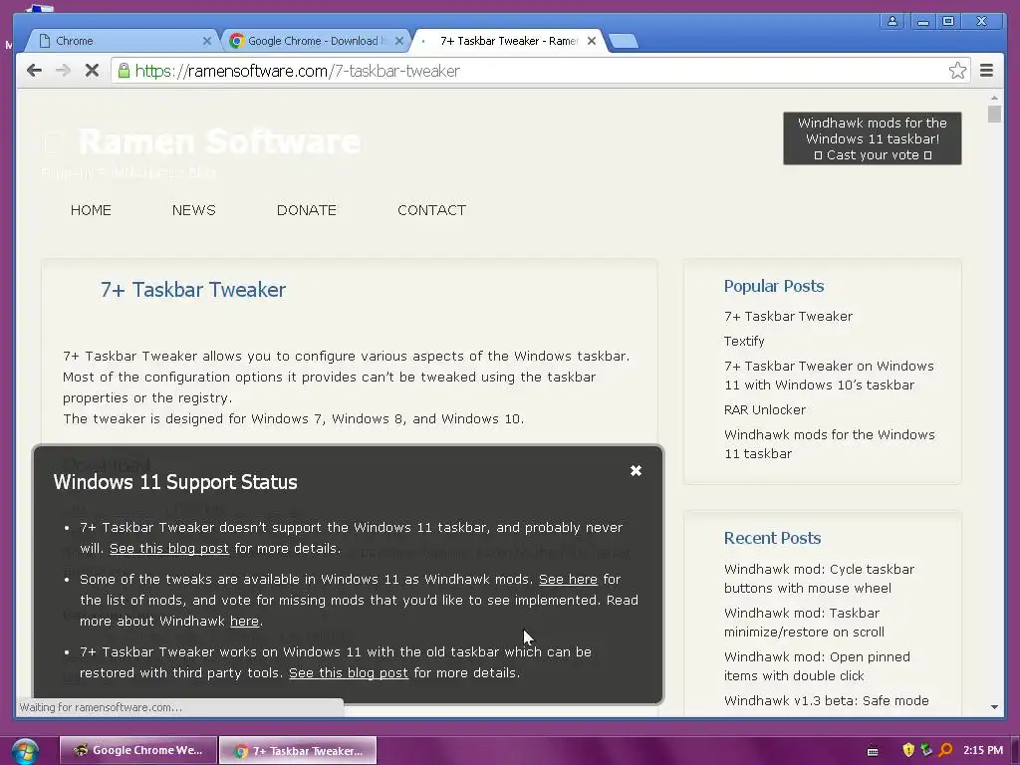This screenshot has width=1020, height=765.
Task: Open the '7+ Taskbar Tweaker' heading link
Action: tap(193, 290)
